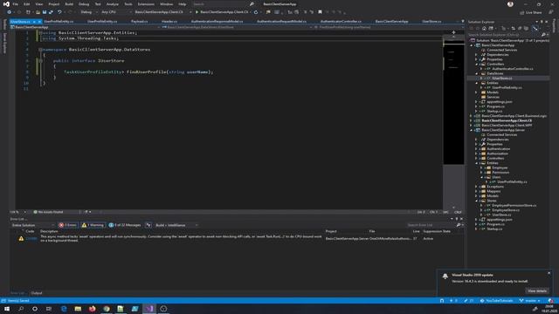Image resolution: width=559 pixels, height=314 pixels.
Task: Click No issues found status indicator
Action: tap(48, 212)
